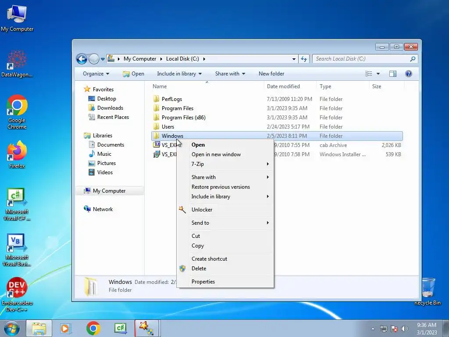Expand the address bar history dropdown

[x=294, y=59]
